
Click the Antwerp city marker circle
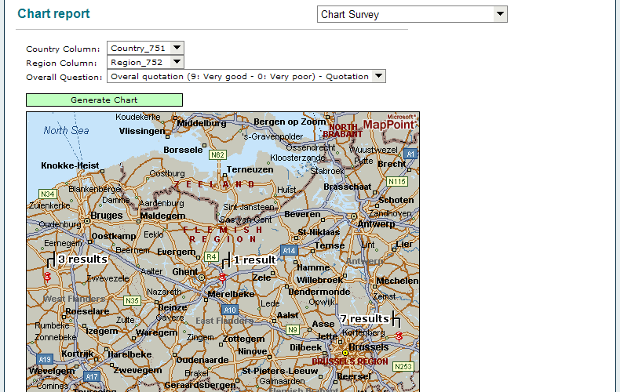[x=354, y=216]
